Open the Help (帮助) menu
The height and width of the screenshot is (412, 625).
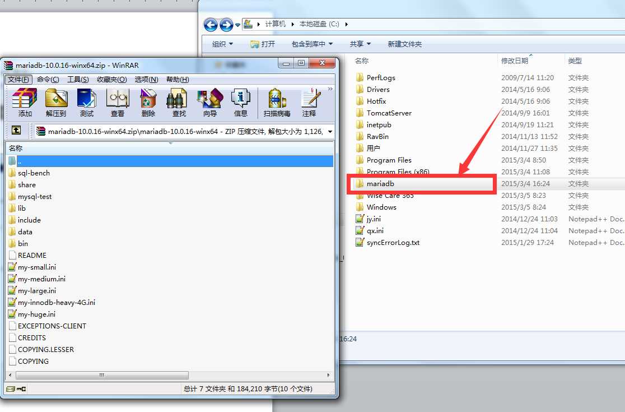point(178,80)
